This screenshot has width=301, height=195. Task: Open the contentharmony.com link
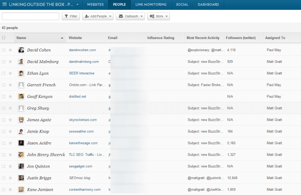pyautogui.click(x=85, y=190)
